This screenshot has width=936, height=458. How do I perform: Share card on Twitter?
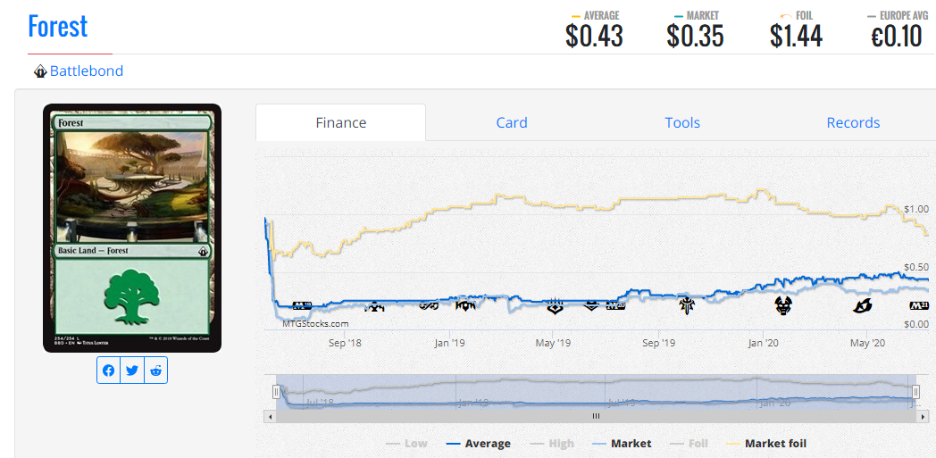click(132, 371)
